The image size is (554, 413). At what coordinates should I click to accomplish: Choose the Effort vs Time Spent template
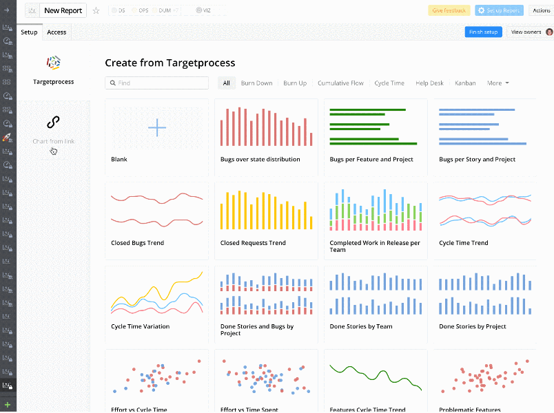266,381
